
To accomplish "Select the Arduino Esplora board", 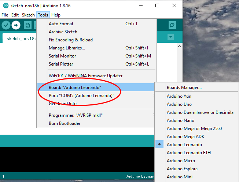I will tap(196, 169).
